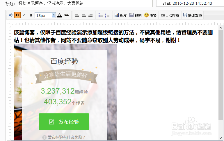Click the 403,352 个作者 count
This screenshot has width=224, height=141.
tap(64, 102)
